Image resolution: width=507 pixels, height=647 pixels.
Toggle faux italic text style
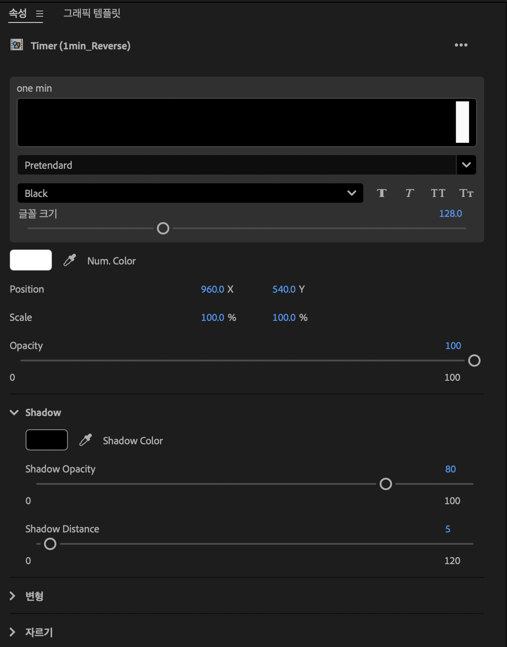410,193
